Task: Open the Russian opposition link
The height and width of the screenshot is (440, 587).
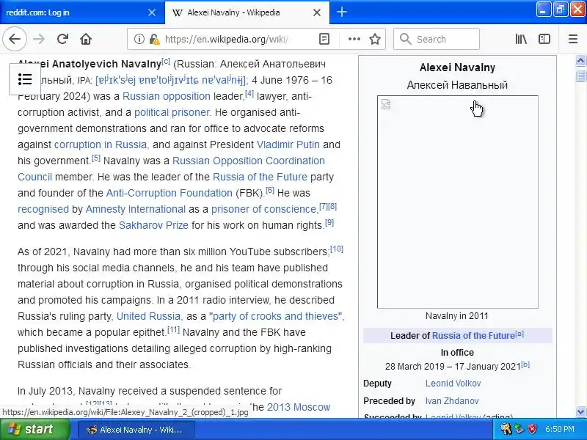Action: [x=167, y=96]
